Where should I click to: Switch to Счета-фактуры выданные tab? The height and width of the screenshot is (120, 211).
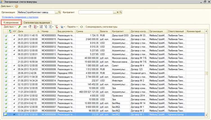pyautogui.click(x=37, y=22)
